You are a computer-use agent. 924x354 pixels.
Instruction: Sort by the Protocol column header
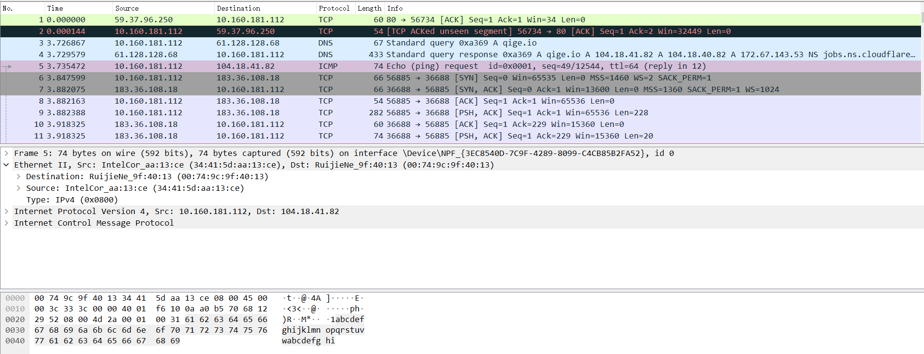335,8
